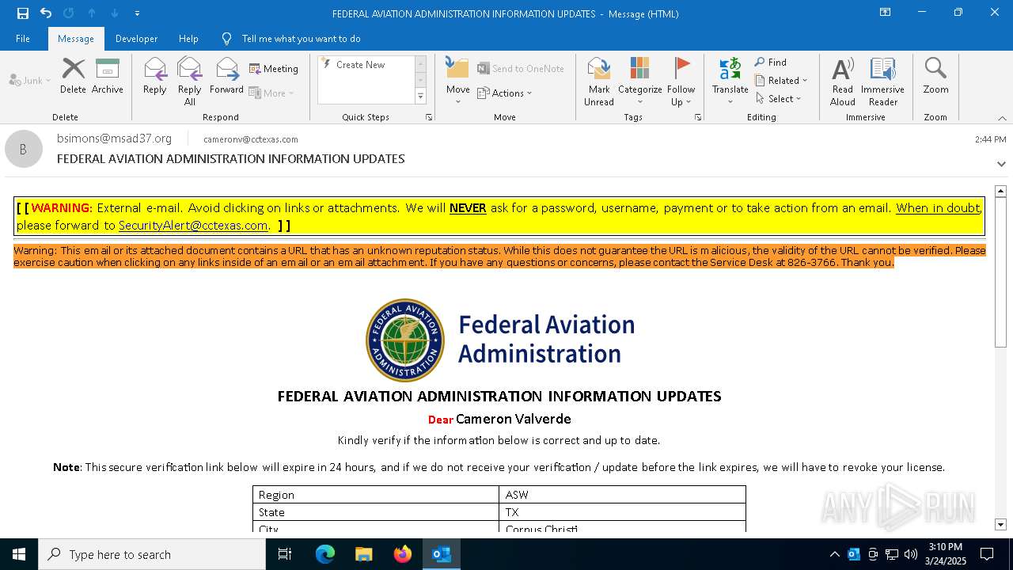Open the Windows Start menu
The height and width of the screenshot is (570, 1013).
point(19,554)
